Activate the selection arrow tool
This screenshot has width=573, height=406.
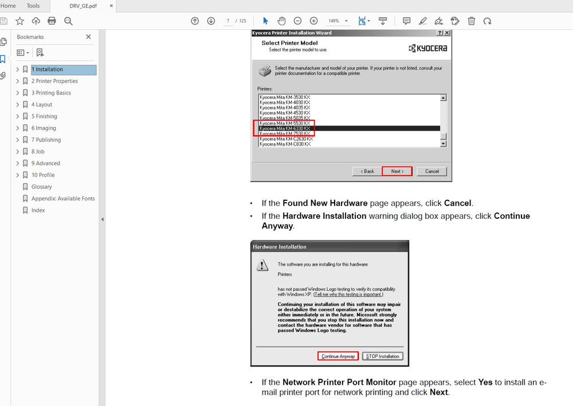point(266,21)
